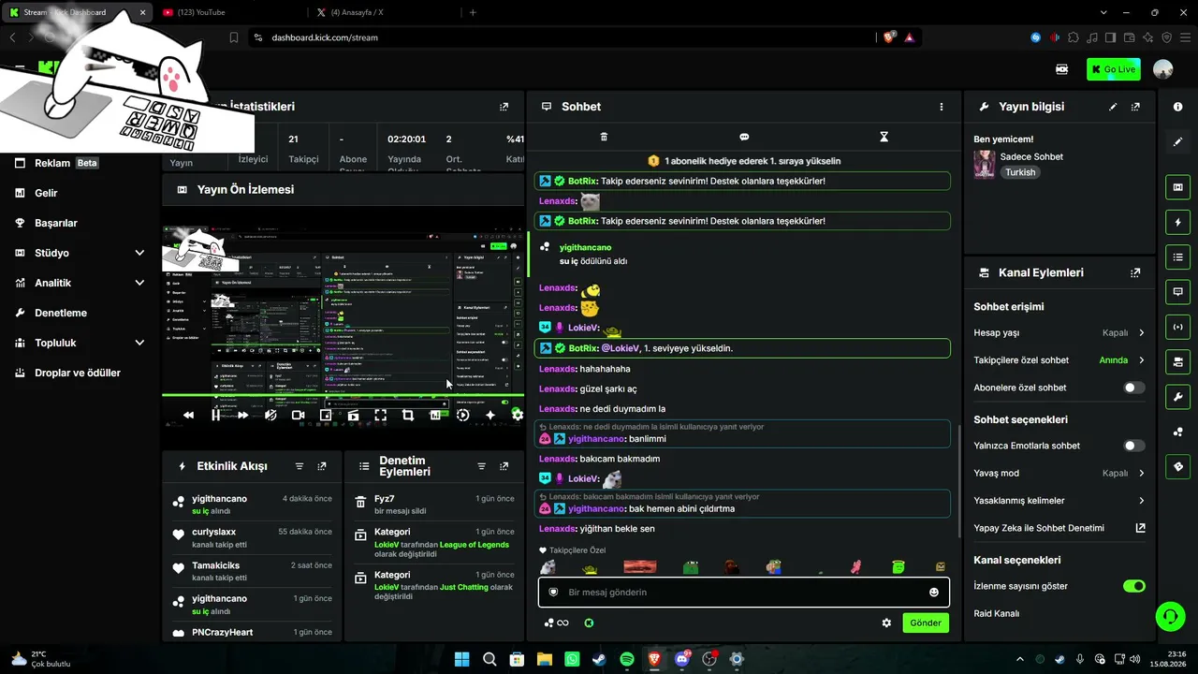Click the Turkish language tag

coord(1020,172)
